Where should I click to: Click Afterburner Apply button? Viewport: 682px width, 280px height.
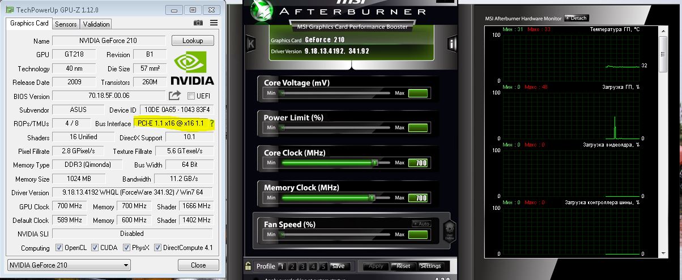376,266
